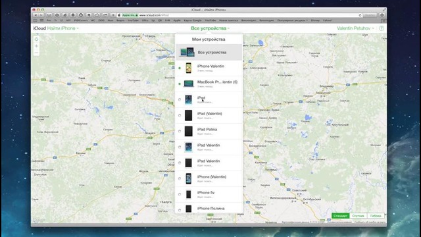421x237 pixels.
Task: Open the Safari downloads icon at far right
Action: coord(382,15)
